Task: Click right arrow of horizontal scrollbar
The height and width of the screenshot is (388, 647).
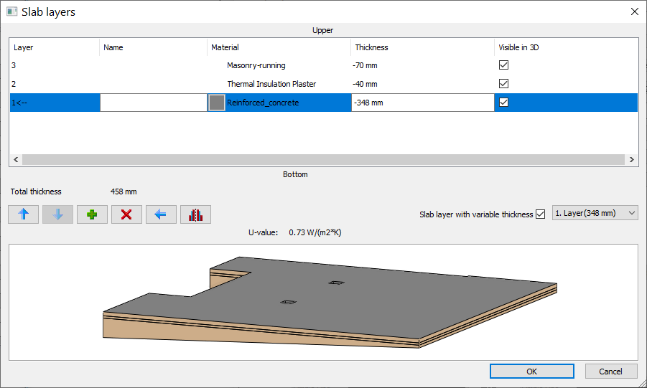Action: [x=632, y=160]
